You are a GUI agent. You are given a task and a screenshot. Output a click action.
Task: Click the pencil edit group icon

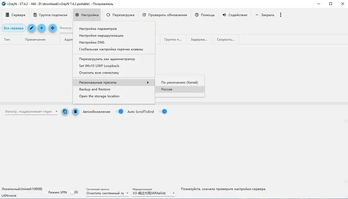(31, 28)
